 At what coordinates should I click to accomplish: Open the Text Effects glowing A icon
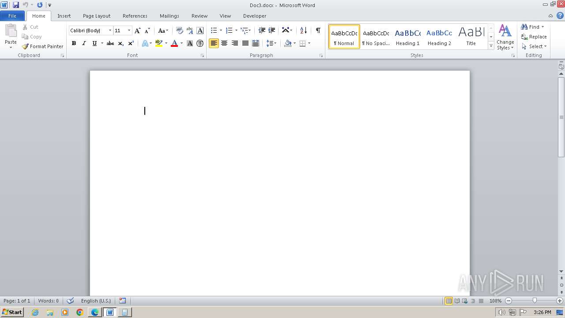(x=145, y=43)
